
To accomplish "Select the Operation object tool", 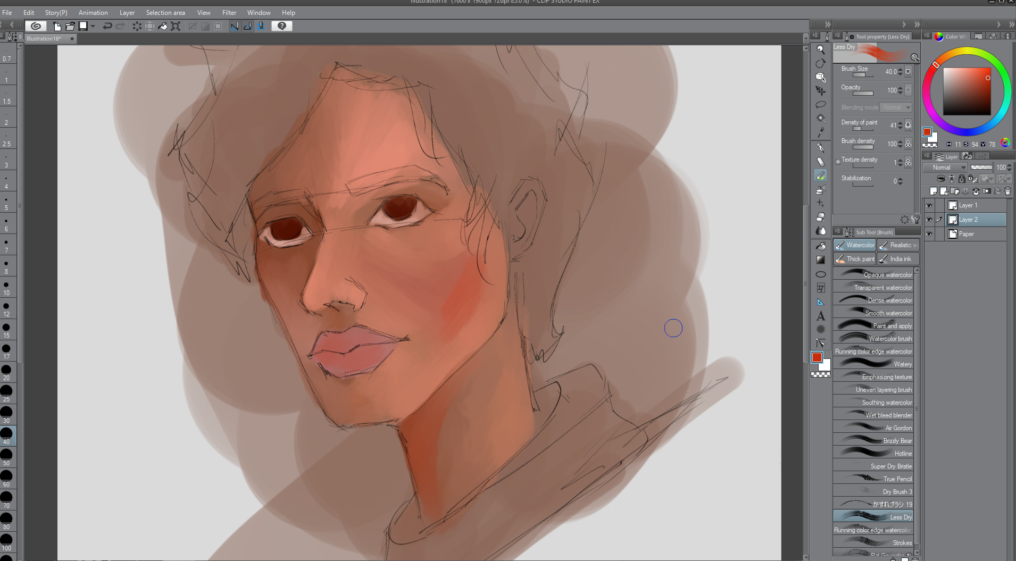I will (x=821, y=77).
